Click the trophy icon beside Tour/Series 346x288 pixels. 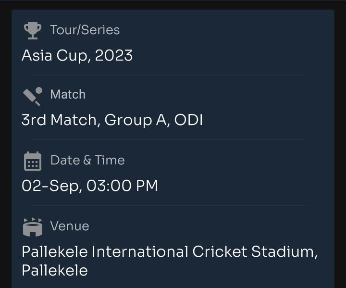click(33, 30)
